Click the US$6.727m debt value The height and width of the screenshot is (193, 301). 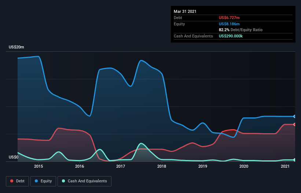(229, 18)
